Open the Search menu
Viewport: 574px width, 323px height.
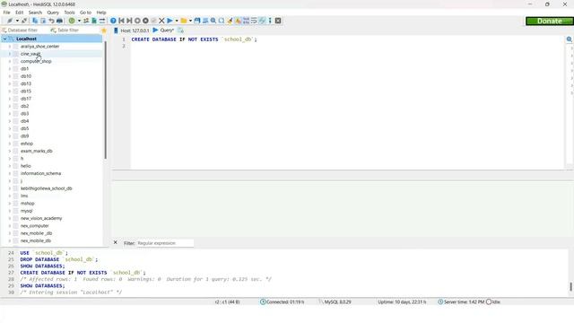click(35, 13)
